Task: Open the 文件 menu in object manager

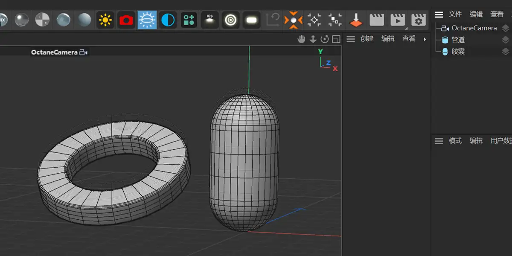Action: click(x=455, y=15)
